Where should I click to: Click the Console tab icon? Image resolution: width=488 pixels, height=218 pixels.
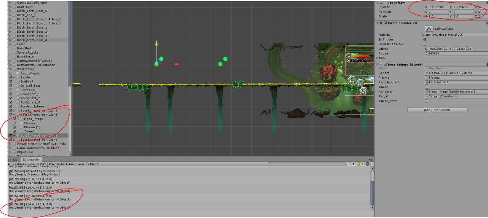24,160
